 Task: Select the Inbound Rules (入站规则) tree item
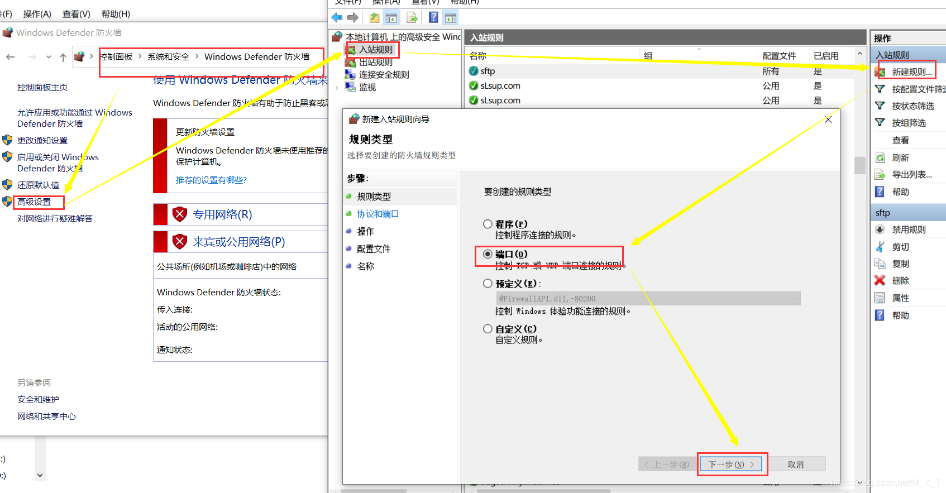coord(375,50)
